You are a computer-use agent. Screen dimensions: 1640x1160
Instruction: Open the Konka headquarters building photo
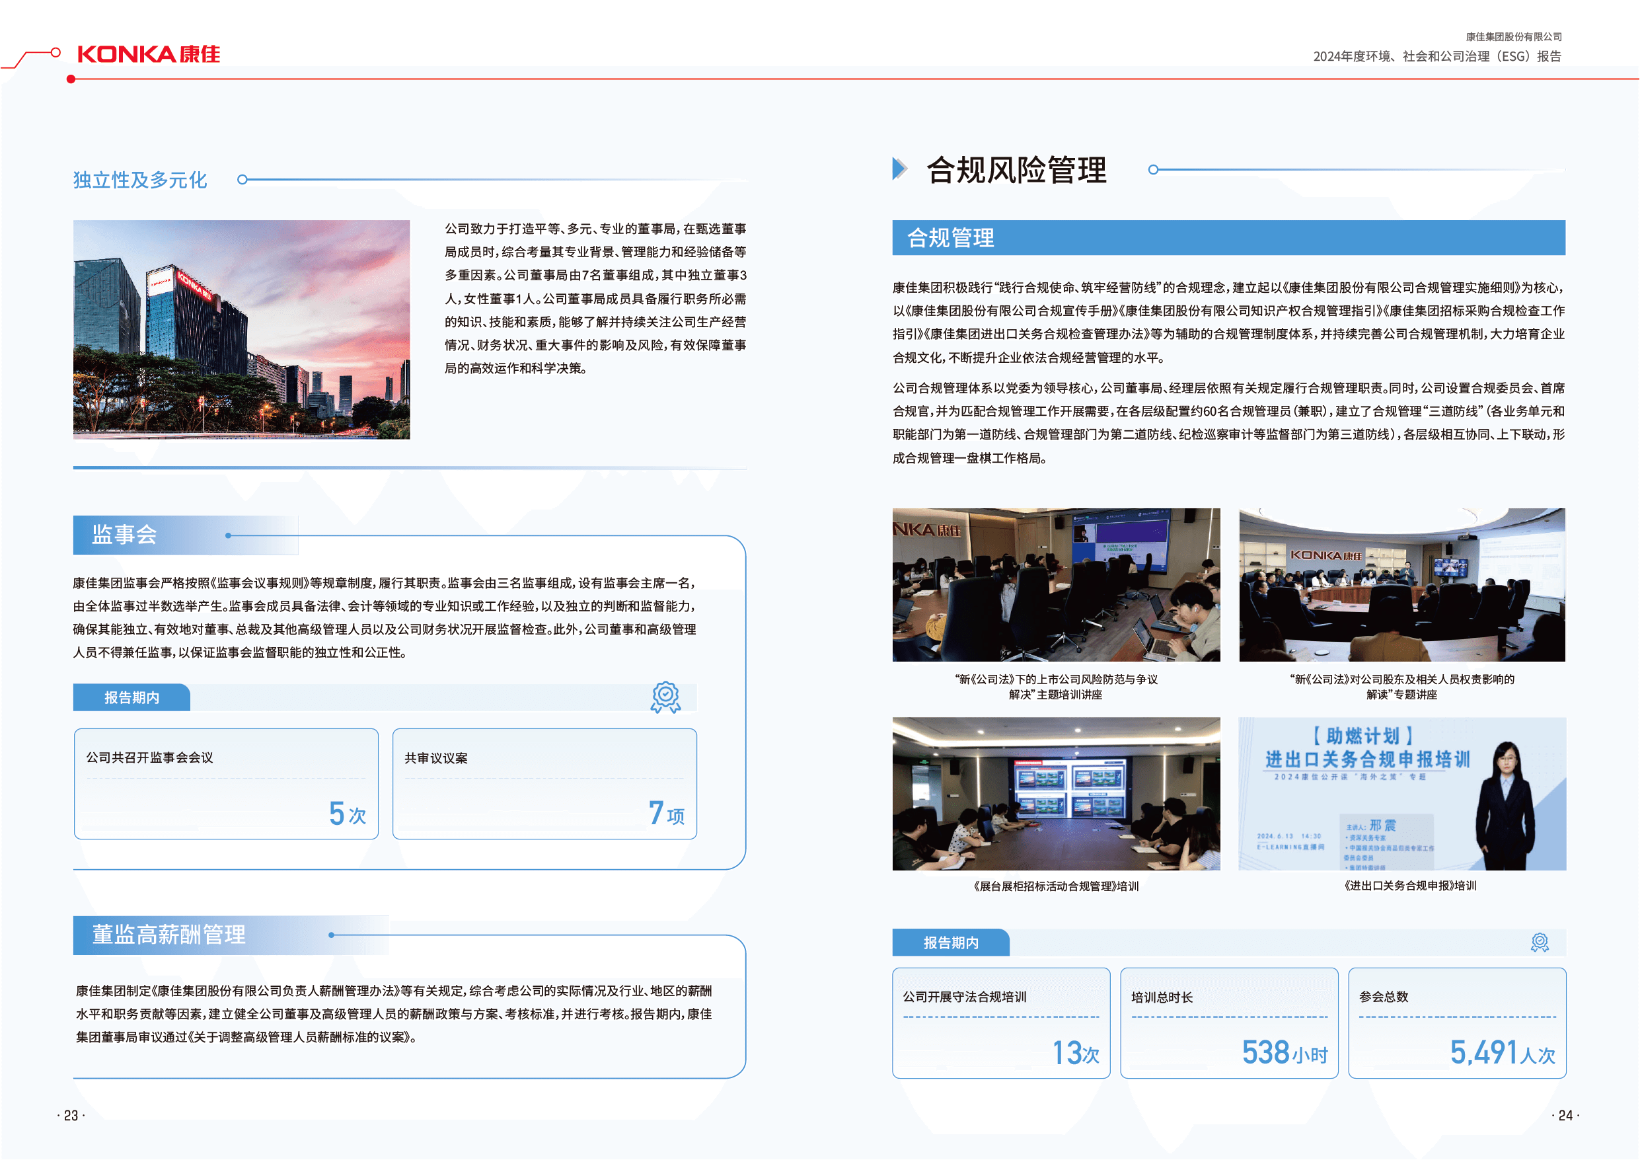(x=241, y=329)
